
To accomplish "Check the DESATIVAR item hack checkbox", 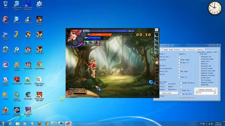I will tap(200, 85).
